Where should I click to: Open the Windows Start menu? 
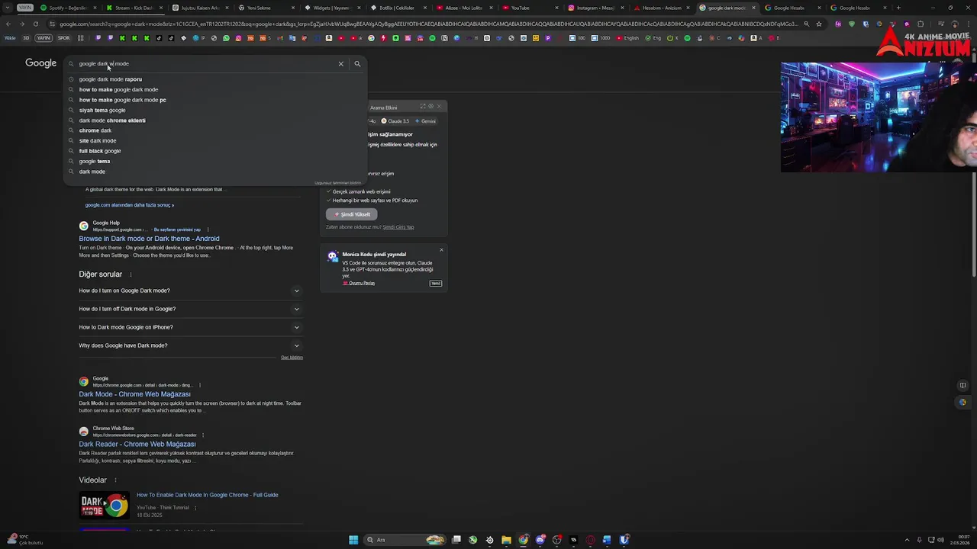pyautogui.click(x=353, y=540)
